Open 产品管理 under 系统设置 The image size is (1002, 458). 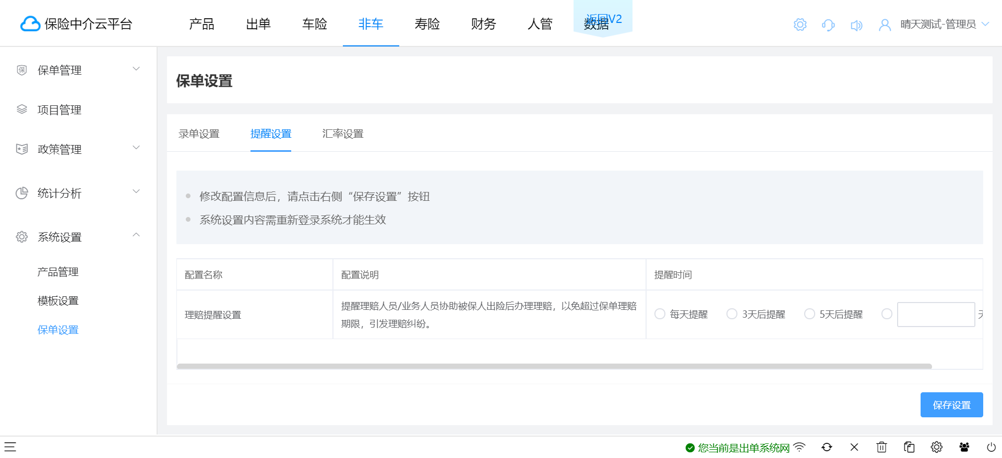(x=58, y=272)
